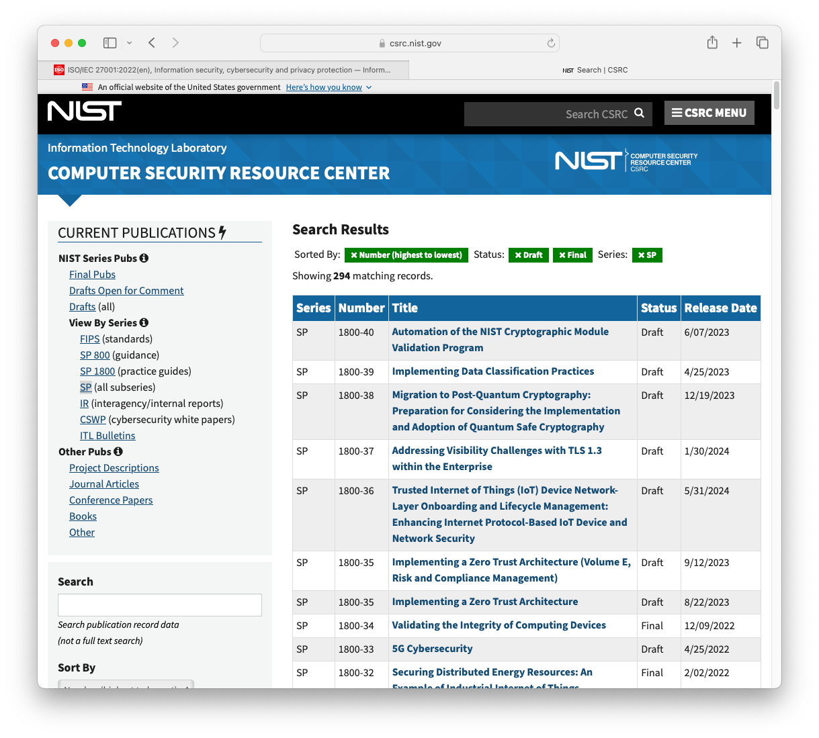Select the SP 800 guidance link
This screenshot has width=819, height=738.
click(x=95, y=355)
